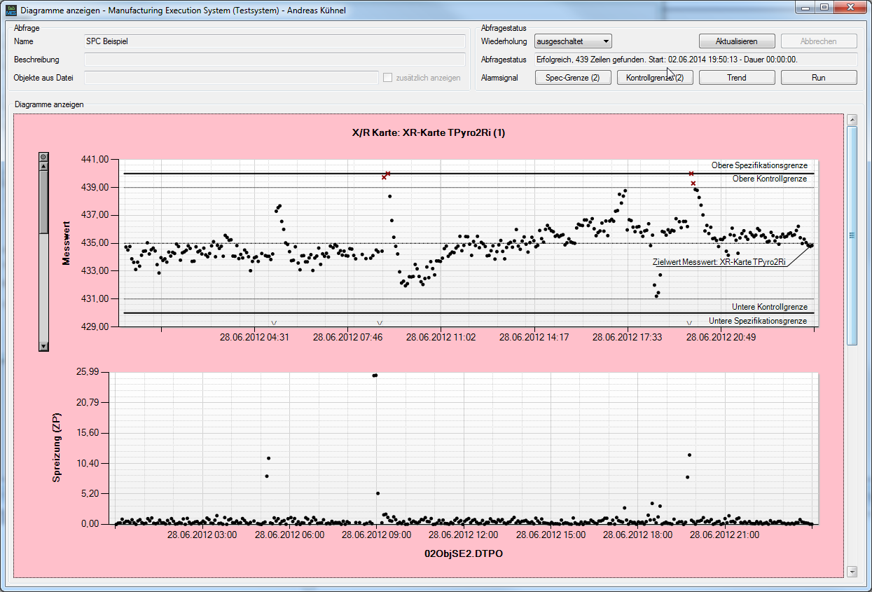Start the query with the Run button
This screenshot has height=592, width=872.
coord(818,77)
